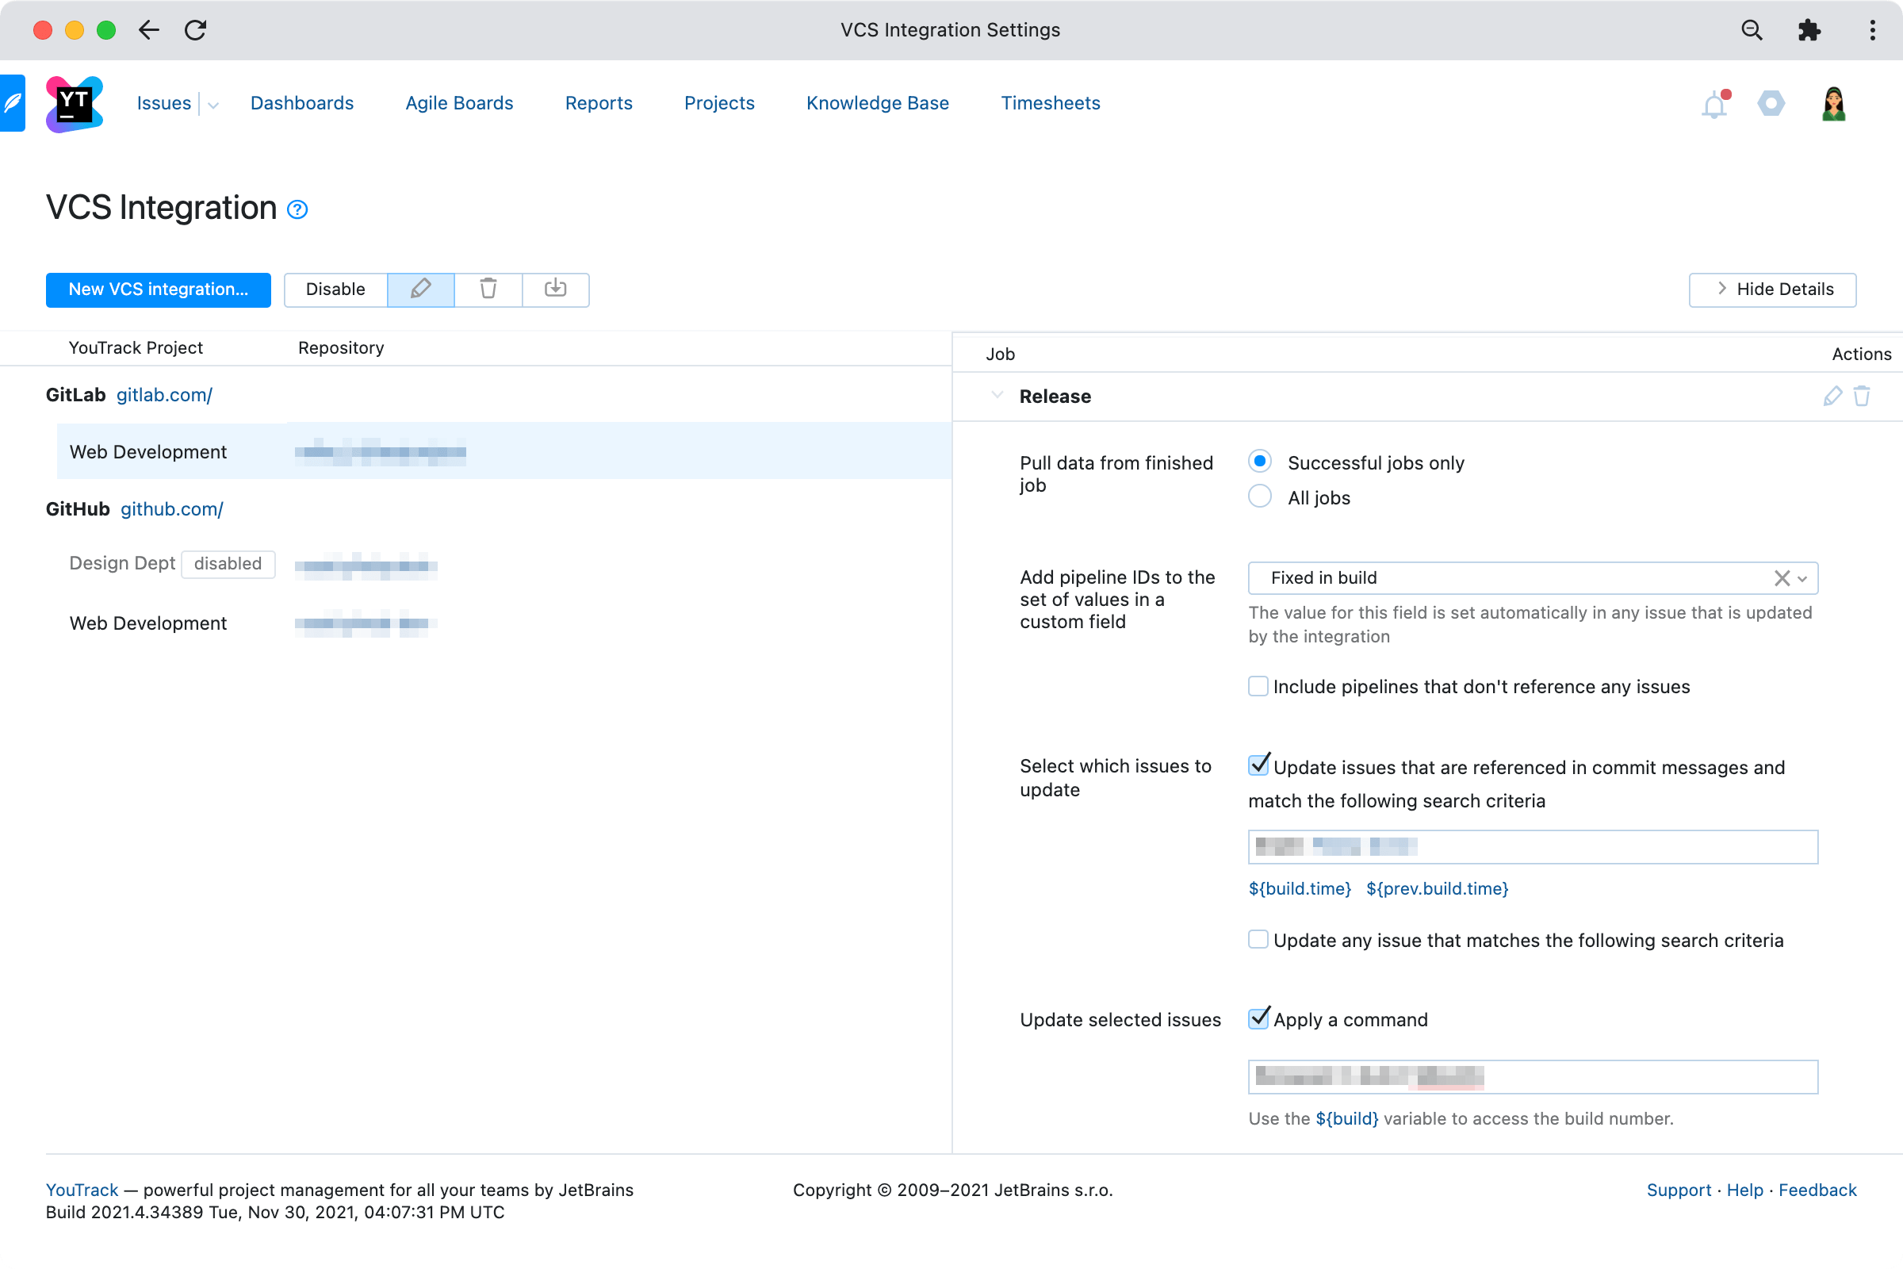Enable Include pipelines that don't reference issues
The width and height of the screenshot is (1903, 1269).
coord(1258,686)
